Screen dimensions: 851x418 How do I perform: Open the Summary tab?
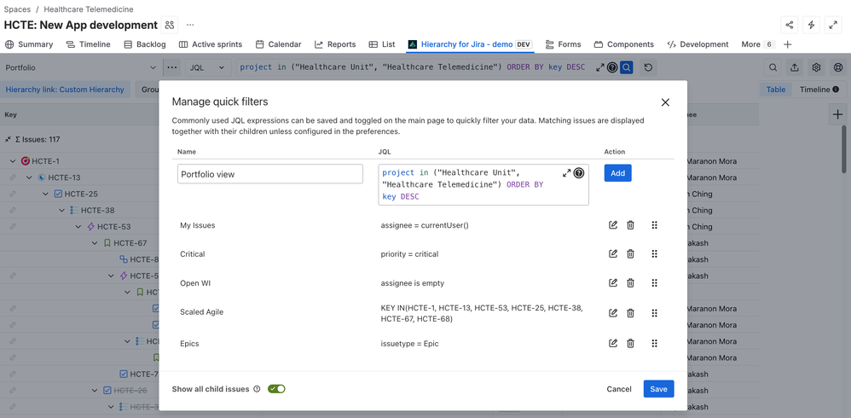[x=29, y=44]
